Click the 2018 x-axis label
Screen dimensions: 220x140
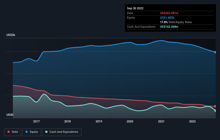pyautogui.click(x=68, y=121)
